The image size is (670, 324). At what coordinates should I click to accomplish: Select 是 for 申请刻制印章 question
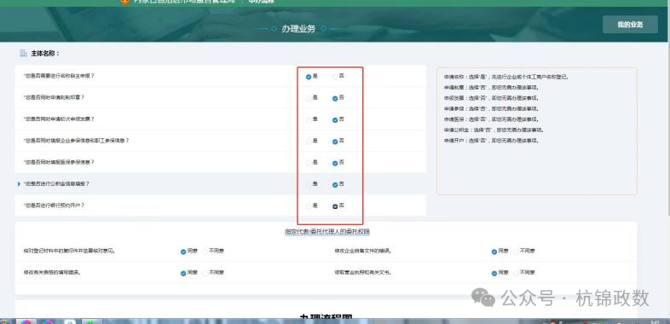[x=309, y=98]
